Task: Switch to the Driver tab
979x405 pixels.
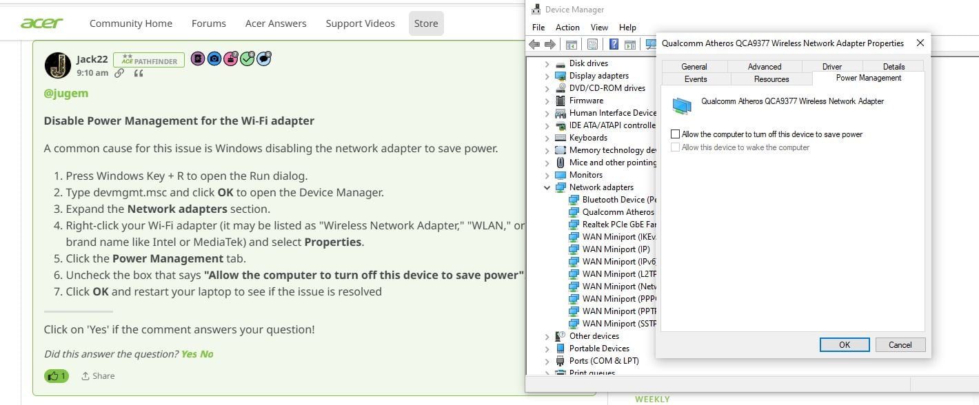Action: (832, 67)
